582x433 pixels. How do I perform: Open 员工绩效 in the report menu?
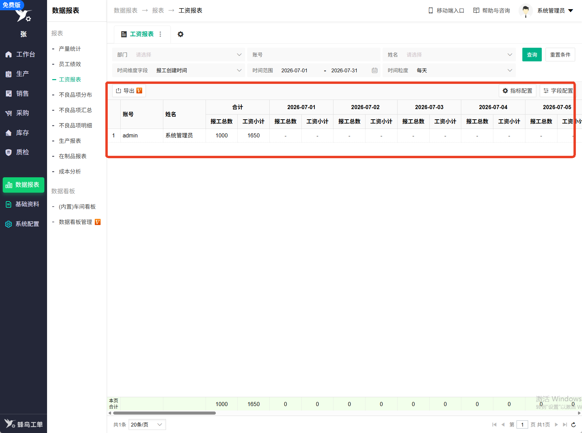click(70, 64)
